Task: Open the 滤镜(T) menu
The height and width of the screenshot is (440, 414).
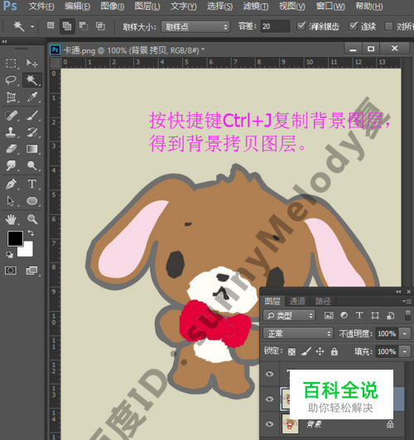Action: click(256, 6)
